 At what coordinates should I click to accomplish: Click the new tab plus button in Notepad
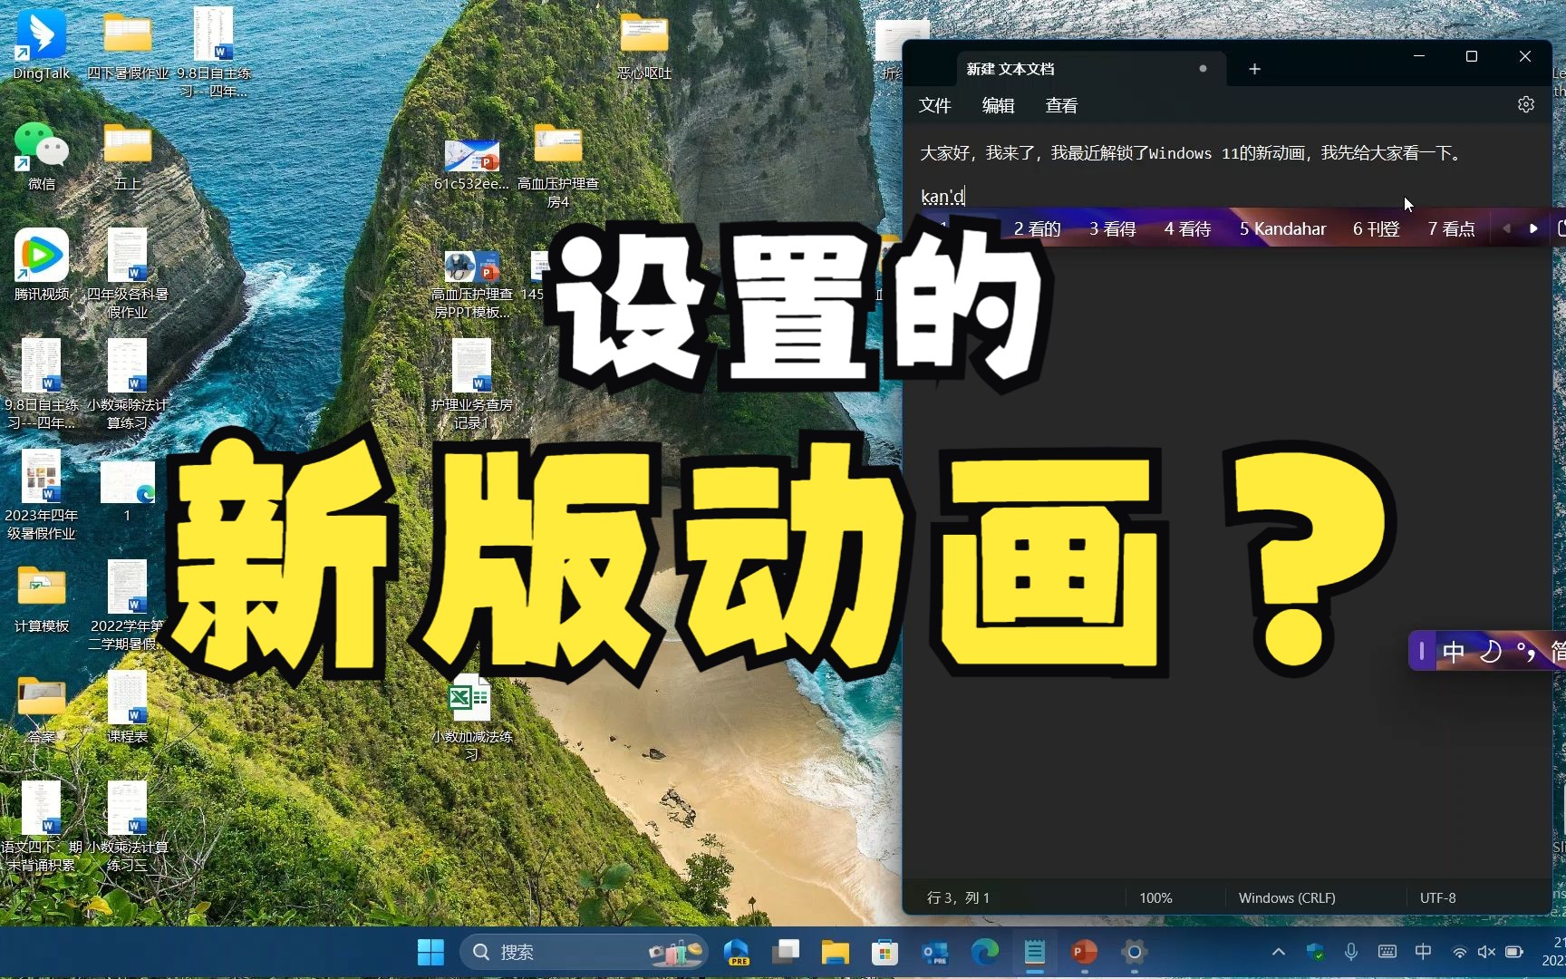[x=1254, y=68]
